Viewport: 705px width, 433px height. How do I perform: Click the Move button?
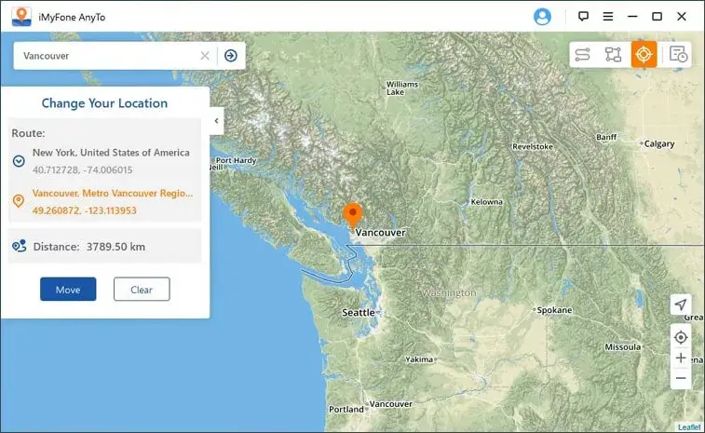(x=68, y=290)
